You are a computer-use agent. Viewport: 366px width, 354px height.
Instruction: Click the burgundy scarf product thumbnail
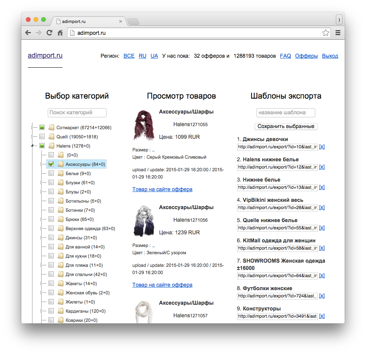click(x=144, y=125)
